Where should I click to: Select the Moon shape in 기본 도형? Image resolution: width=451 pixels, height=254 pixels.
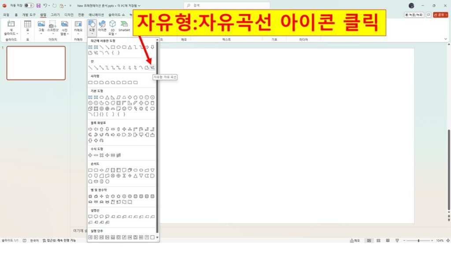(x=147, y=108)
